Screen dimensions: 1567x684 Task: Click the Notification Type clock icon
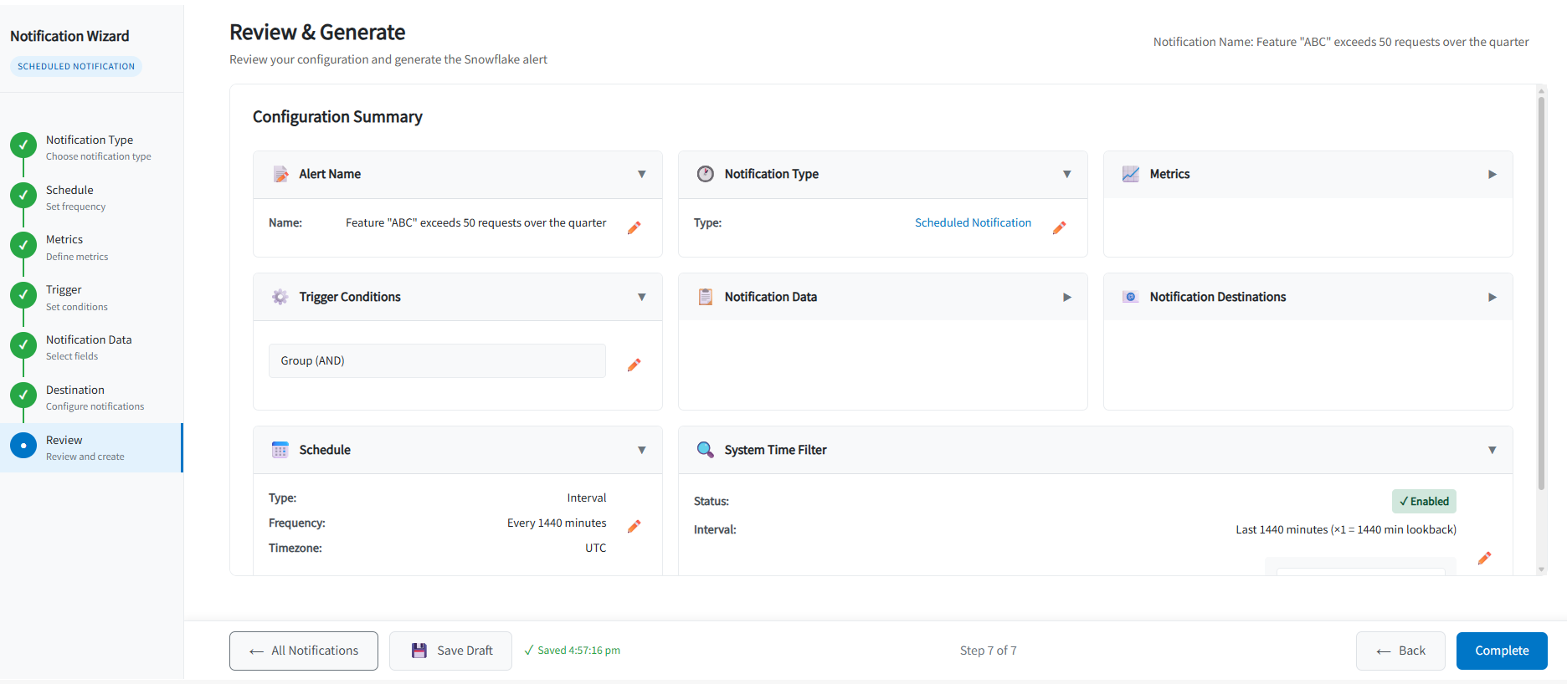point(706,174)
